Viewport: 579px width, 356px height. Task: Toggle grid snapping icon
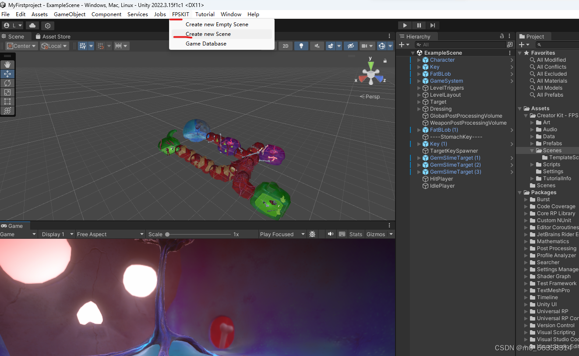click(101, 46)
